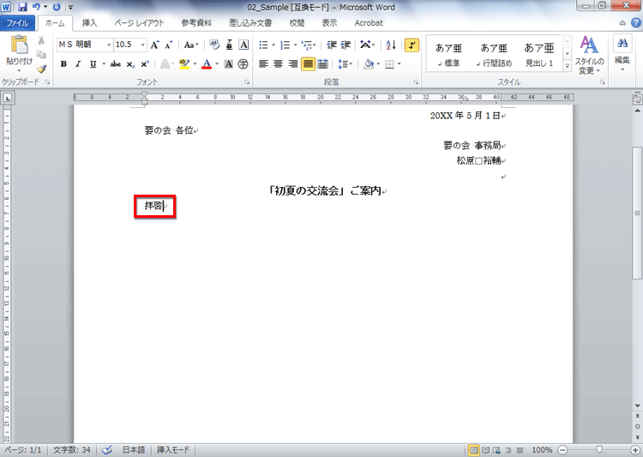
Task: Apply distributed alignment
Action: 322,64
